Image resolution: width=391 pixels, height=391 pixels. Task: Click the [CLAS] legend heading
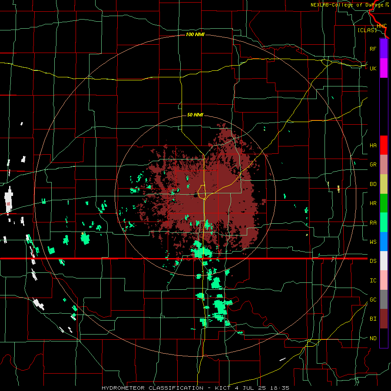pos(367,30)
